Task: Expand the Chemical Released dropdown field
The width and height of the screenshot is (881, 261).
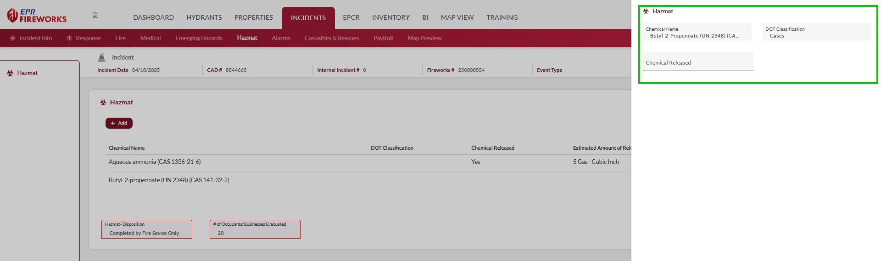Action: tap(697, 62)
